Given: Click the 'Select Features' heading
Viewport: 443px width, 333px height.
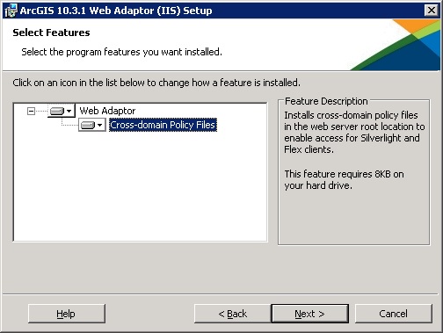Looking at the screenshot, I should point(51,33).
